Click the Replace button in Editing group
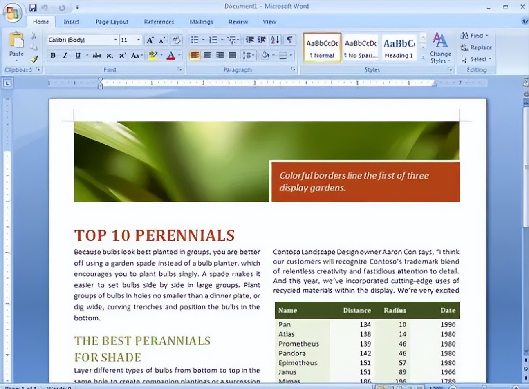529x389 pixels. pyautogui.click(x=476, y=47)
